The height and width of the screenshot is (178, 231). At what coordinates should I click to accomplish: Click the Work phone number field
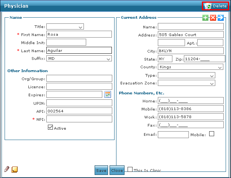(x=190, y=117)
